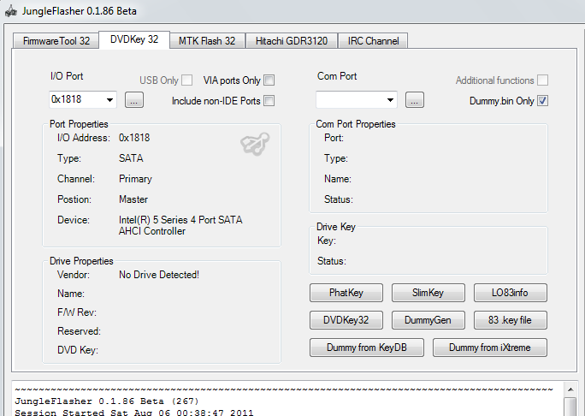Switch to the FirmwareTool 32 tab

[x=56, y=40]
